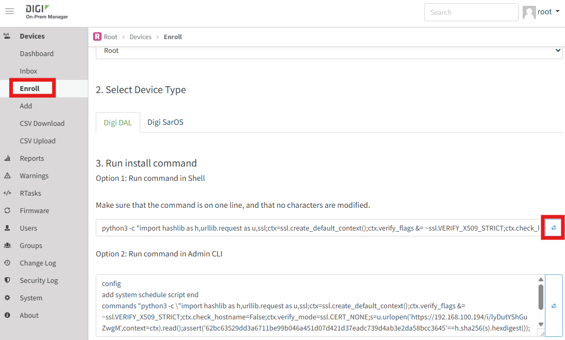Copy the Admin CLI command
Image resolution: width=565 pixels, height=340 pixels.
(553, 306)
